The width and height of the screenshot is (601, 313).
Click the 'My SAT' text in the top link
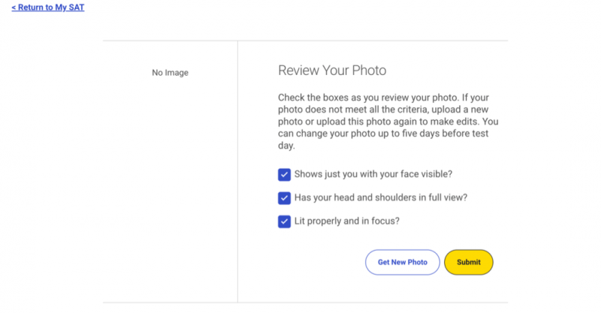[x=70, y=8]
